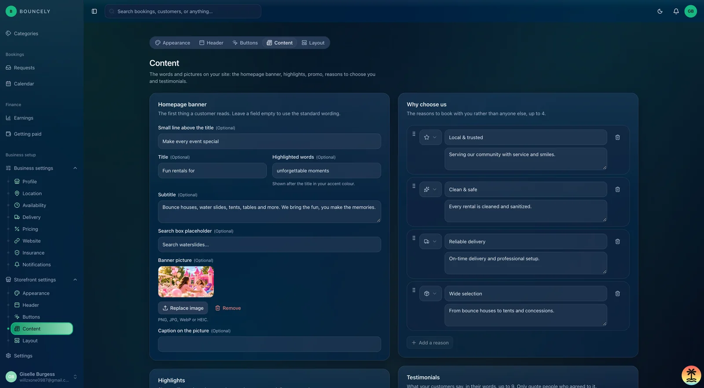
Task: Remove the banner picture
Action: pos(228,308)
